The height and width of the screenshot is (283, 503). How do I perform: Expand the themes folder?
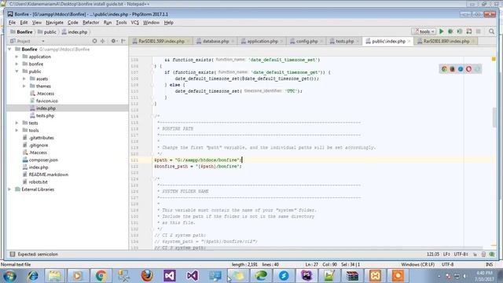[24, 86]
